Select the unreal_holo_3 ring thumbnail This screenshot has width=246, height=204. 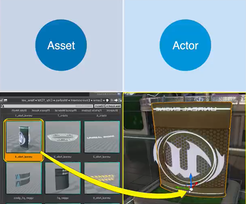click(x=63, y=137)
